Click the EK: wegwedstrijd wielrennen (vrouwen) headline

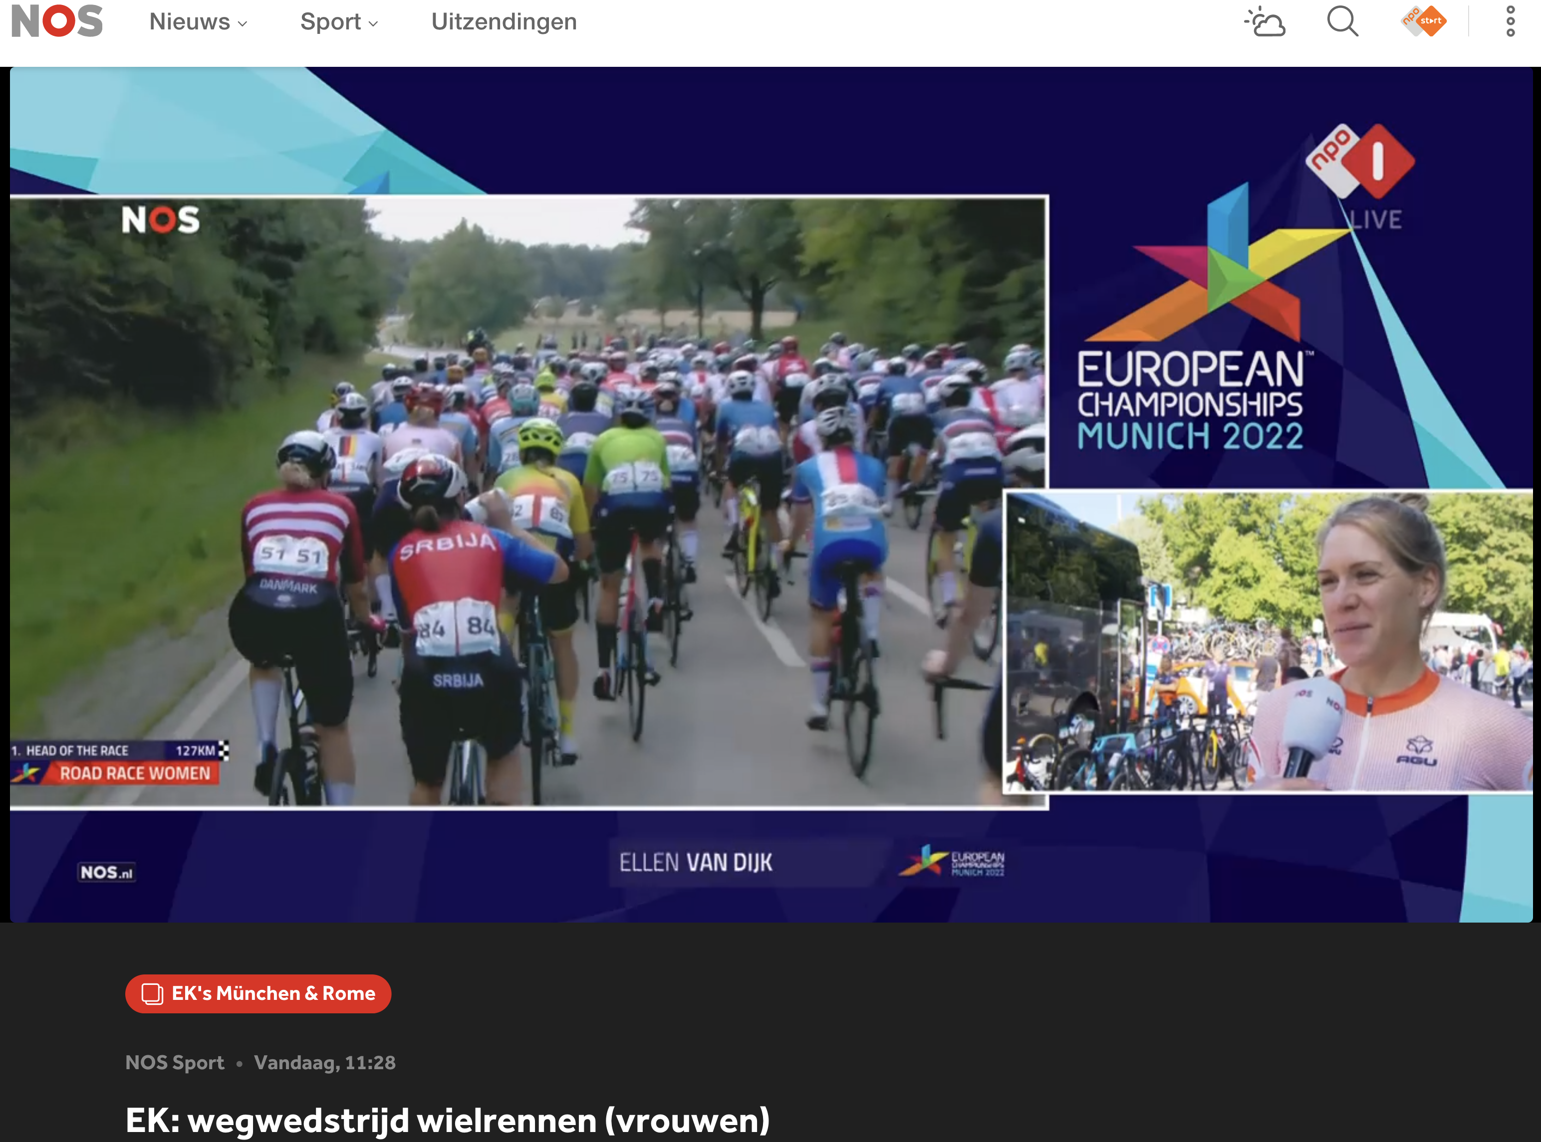click(448, 1120)
